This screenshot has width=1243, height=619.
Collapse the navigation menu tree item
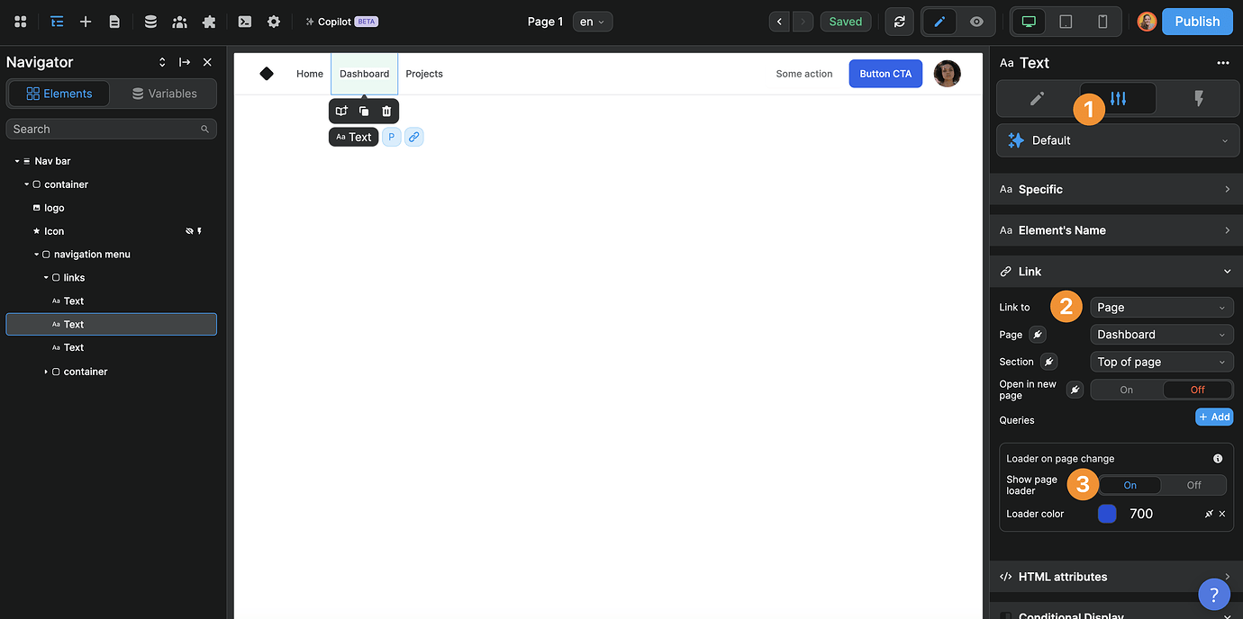37,254
